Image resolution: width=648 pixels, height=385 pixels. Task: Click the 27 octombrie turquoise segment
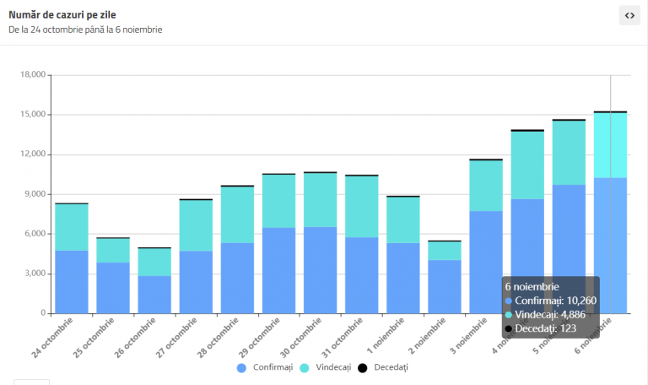pyautogui.click(x=196, y=225)
